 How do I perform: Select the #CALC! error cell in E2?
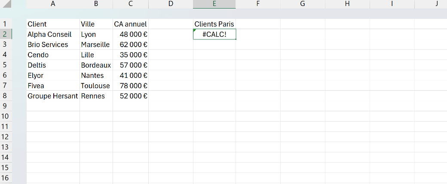click(x=214, y=34)
